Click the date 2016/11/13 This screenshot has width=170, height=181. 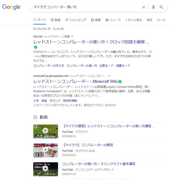click(x=69, y=174)
